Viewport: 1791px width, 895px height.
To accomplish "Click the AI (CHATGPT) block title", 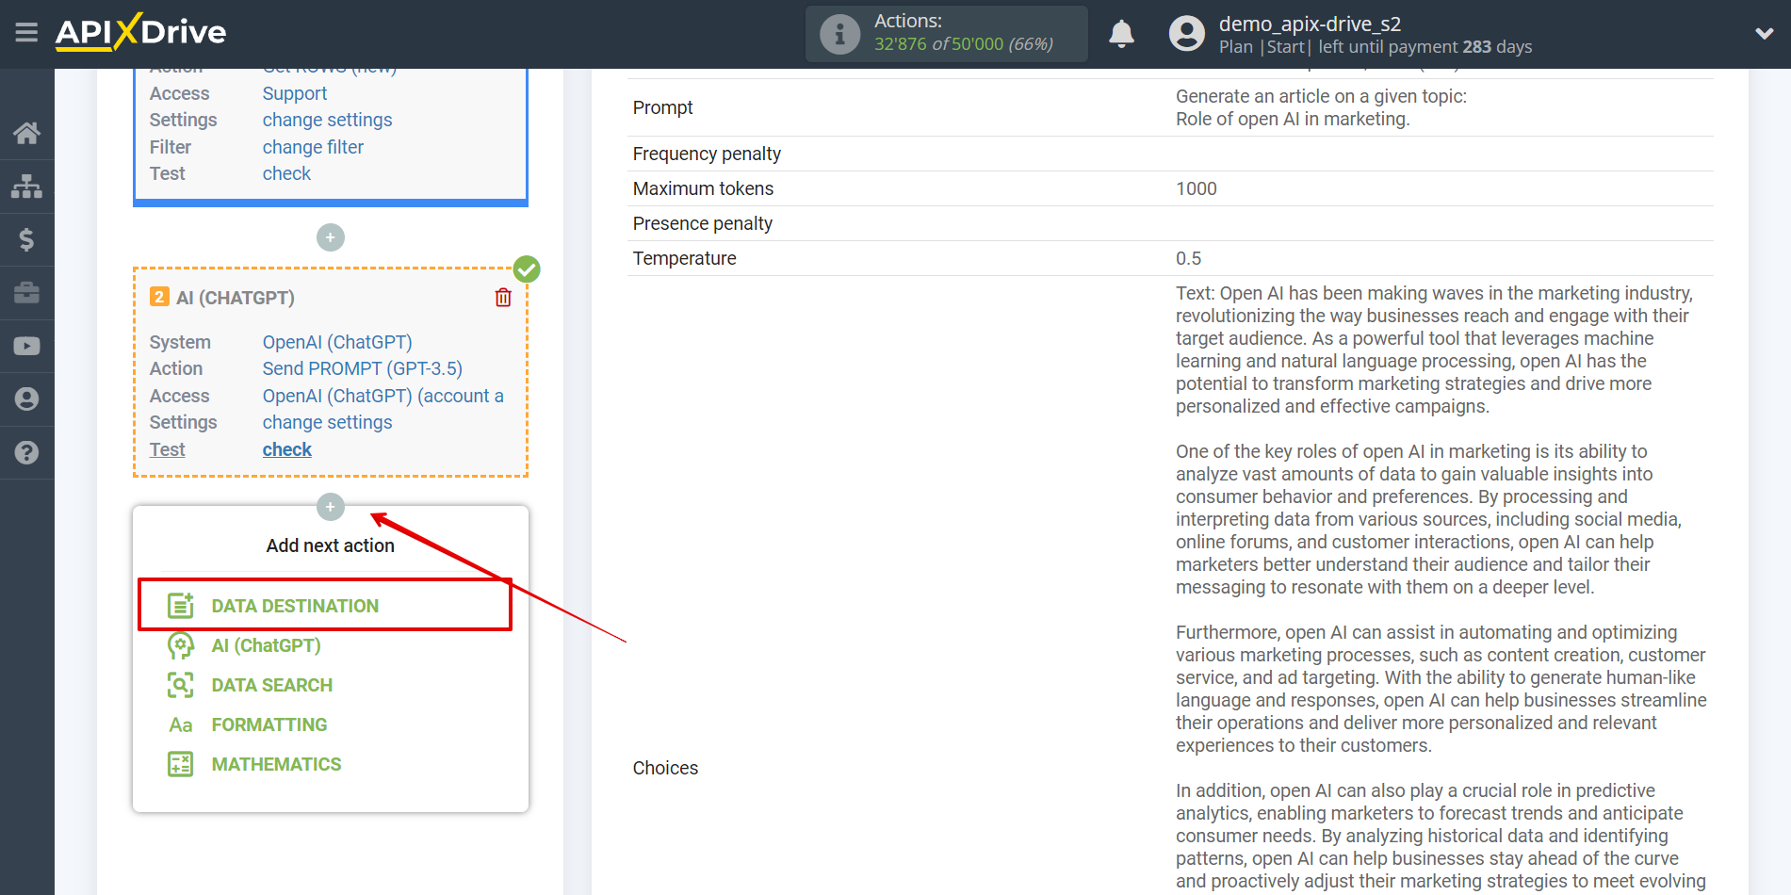I will [x=236, y=298].
